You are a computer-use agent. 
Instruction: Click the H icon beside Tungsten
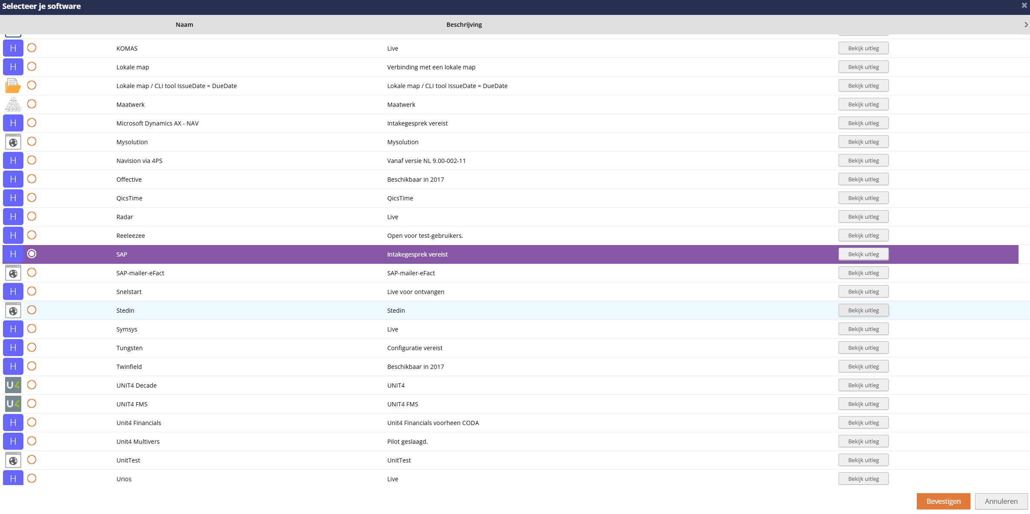click(x=13, y=348)
